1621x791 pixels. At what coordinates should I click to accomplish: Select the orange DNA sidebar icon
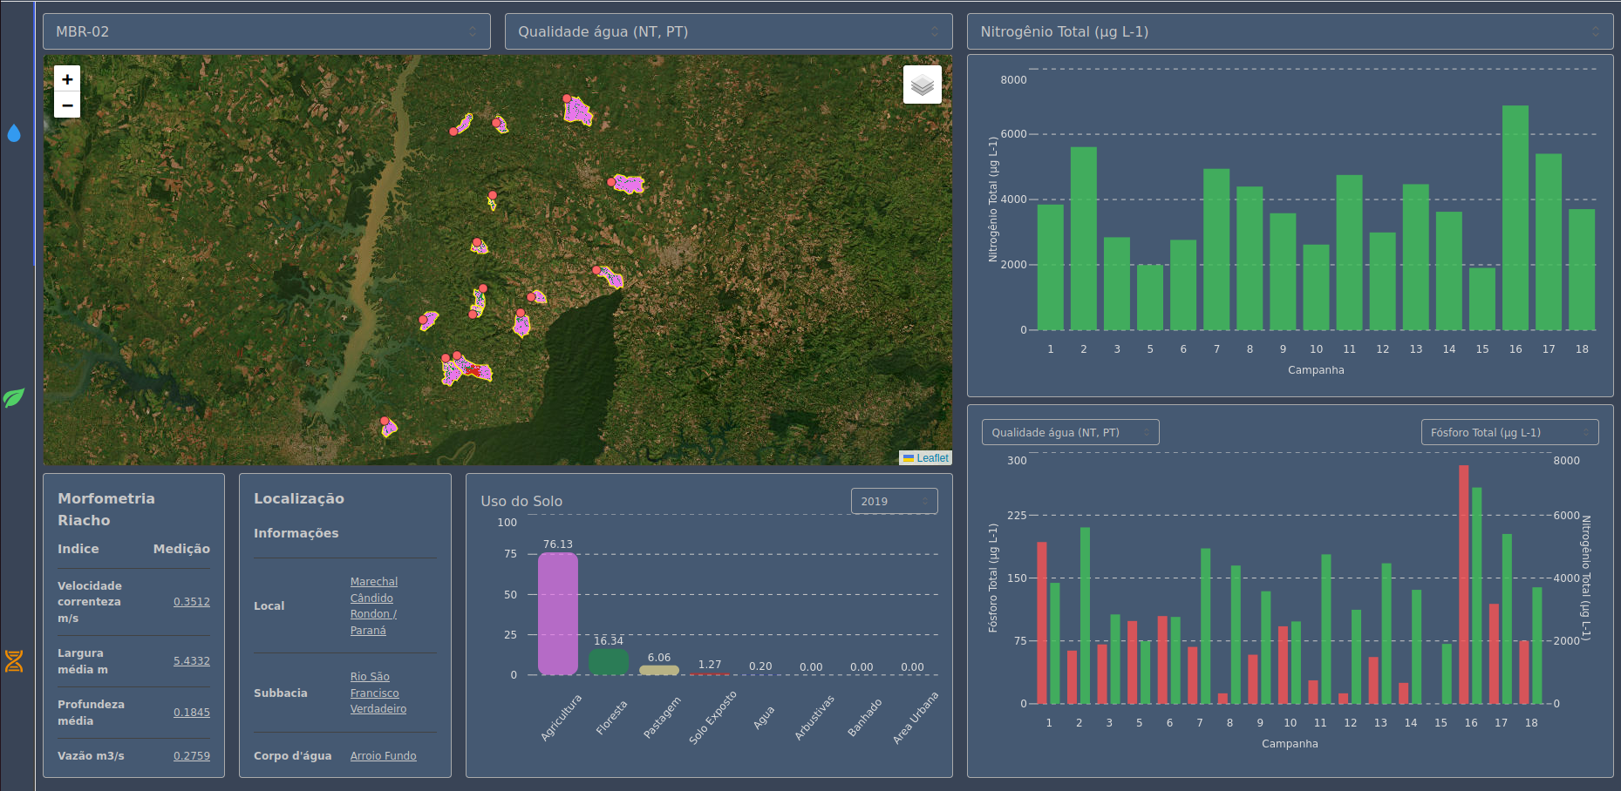point(14,661)
